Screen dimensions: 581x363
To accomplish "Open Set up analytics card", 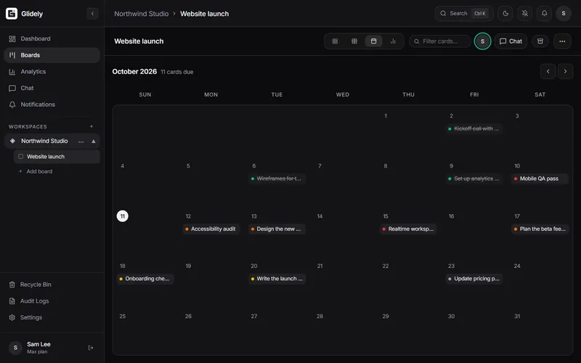I will click(x=474, y=179).
